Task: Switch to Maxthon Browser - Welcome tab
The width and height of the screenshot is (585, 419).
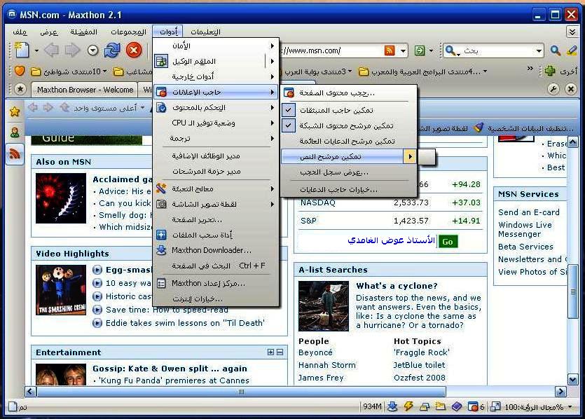Action: [x=85, y=90]
